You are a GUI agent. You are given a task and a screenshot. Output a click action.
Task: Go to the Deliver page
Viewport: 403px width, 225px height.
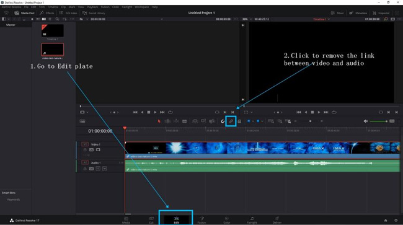tap(277, 220)
